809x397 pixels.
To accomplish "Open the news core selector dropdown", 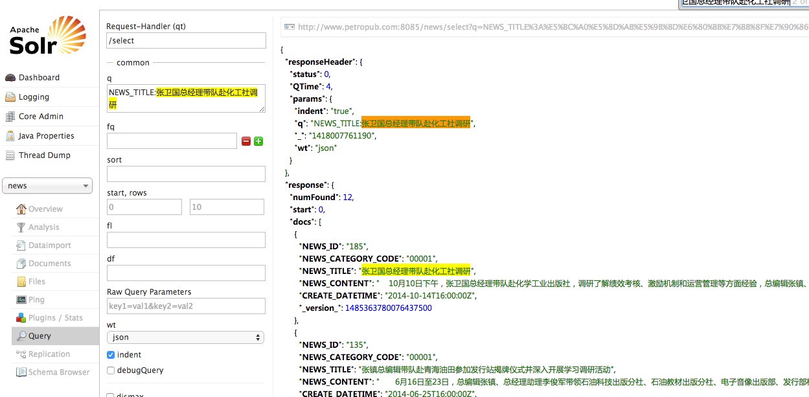I will (47, 186).
